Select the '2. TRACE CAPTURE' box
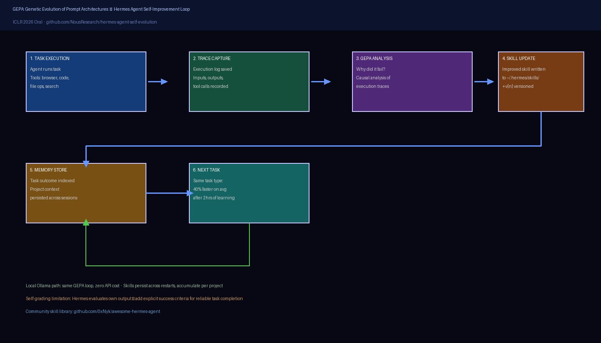This screenshot has height=343, width=601. click(249, 81)
